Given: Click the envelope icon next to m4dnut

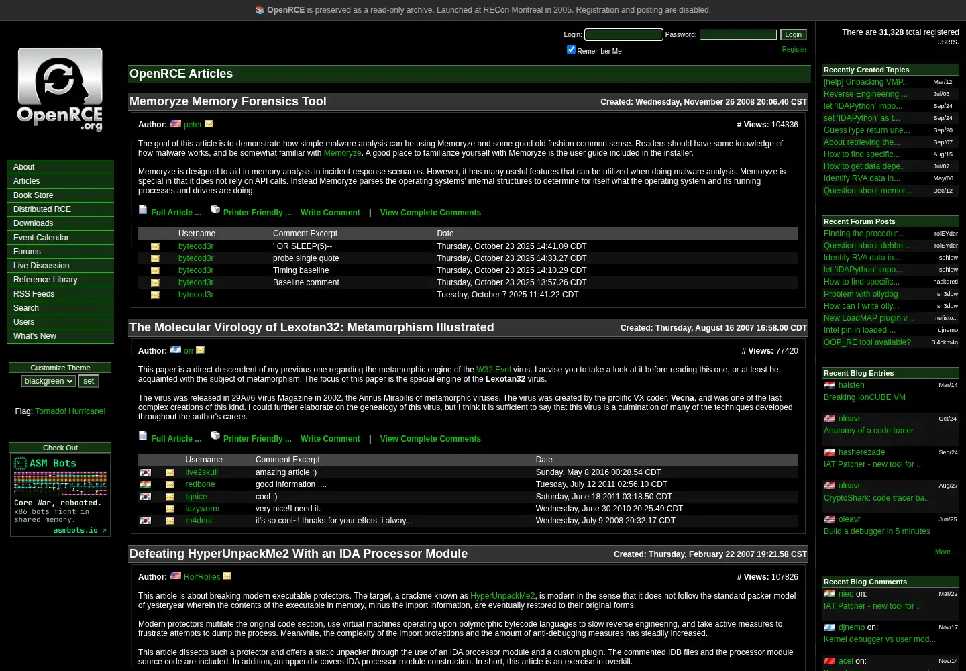Looking at the screenshot, I should coord(170,521).
